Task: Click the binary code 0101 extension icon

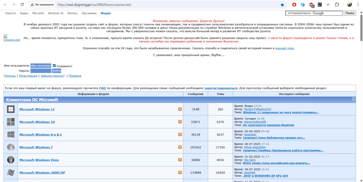Action: (320, 5)
